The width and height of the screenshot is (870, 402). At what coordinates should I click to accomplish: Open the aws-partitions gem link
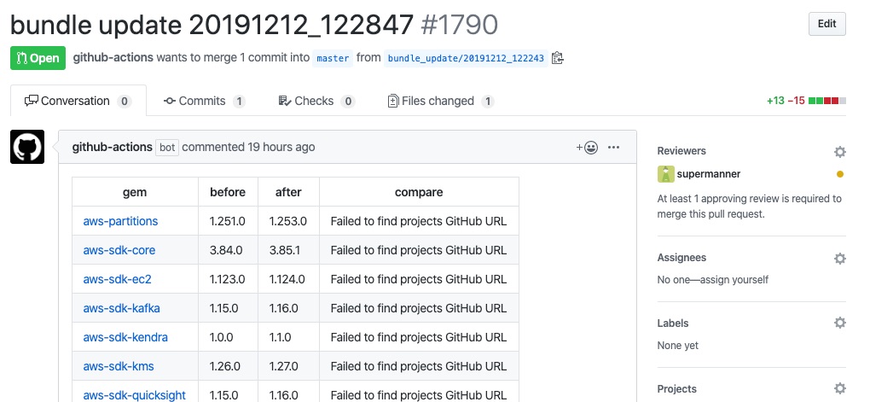[x=120, y=221]
